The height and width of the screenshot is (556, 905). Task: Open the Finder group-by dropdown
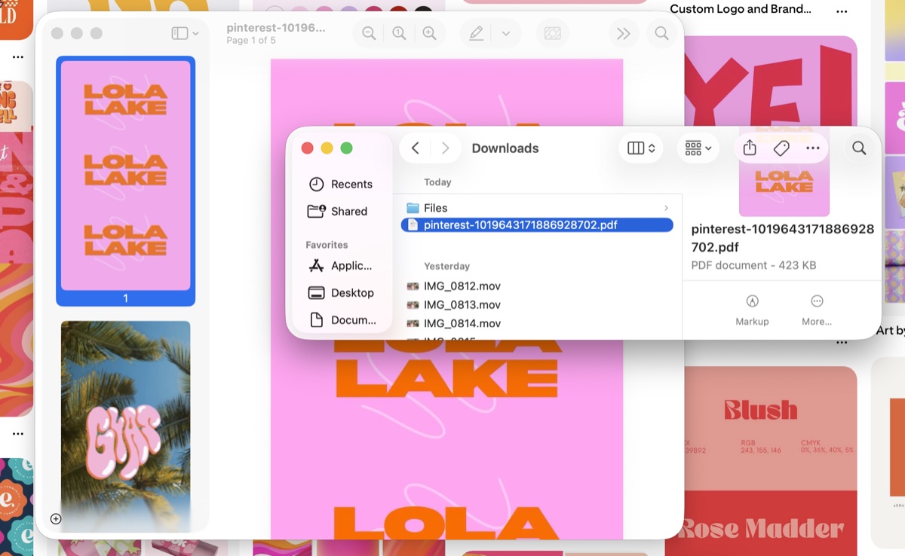pyautogui.click(x=698, y=148)
